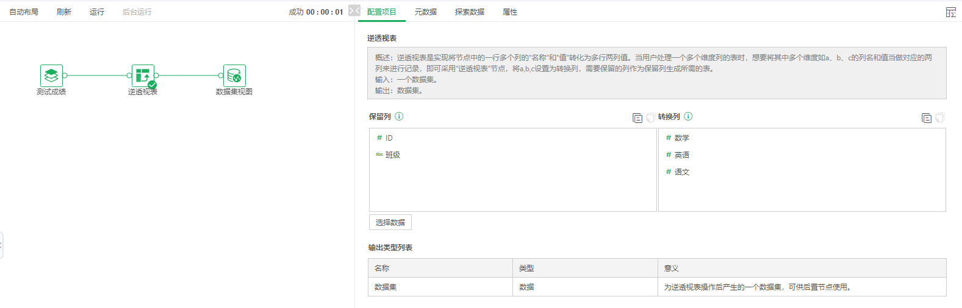Switch to the 元数据 tab
962x308 pixels.
(425, 12)
